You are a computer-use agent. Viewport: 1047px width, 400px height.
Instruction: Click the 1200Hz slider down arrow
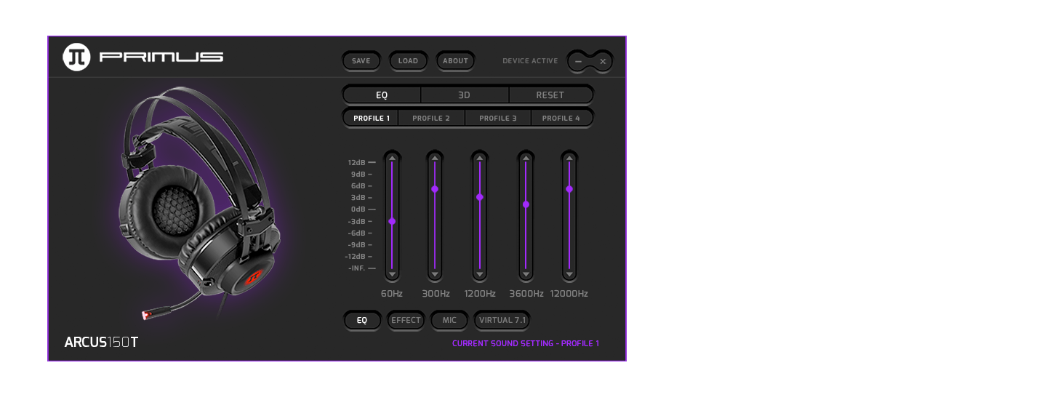pos(480,275)
